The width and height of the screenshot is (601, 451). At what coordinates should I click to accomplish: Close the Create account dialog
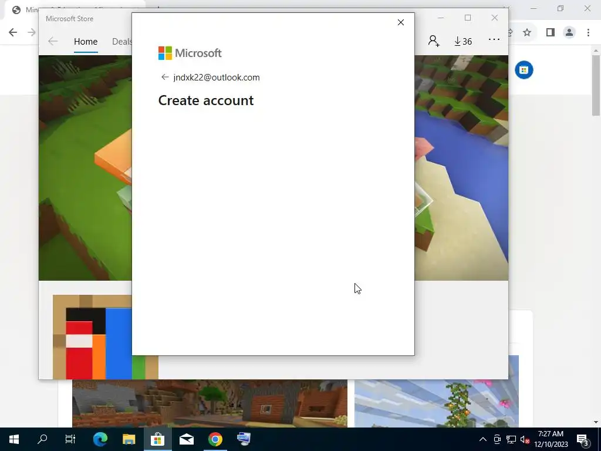pos(400,23)
